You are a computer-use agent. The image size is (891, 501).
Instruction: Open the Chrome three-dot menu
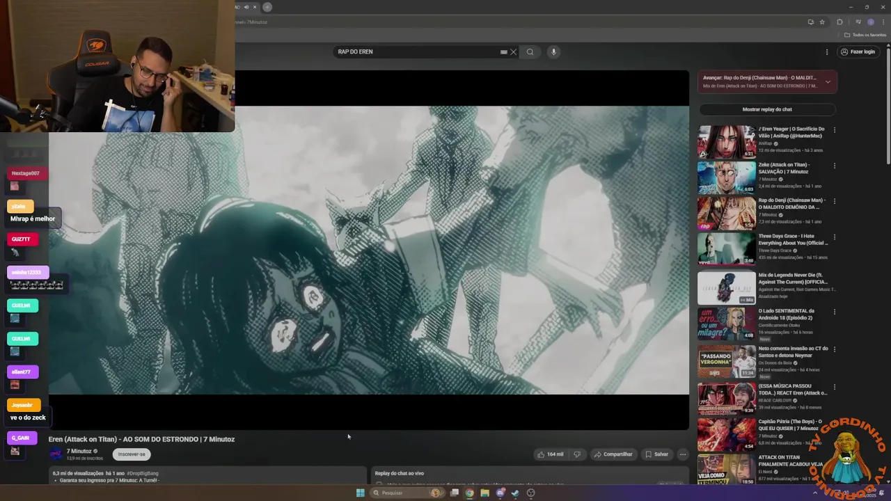coord(883,22)
